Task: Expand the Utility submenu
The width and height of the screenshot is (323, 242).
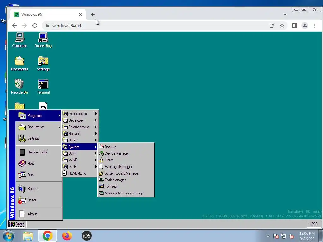Action: tap(80, 153)
